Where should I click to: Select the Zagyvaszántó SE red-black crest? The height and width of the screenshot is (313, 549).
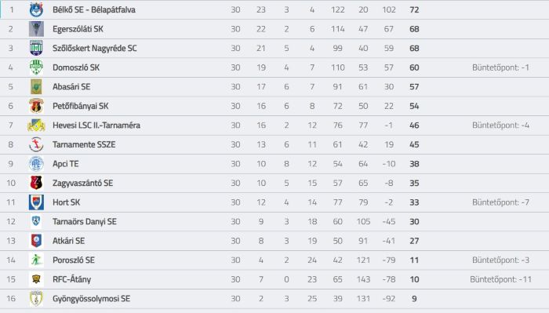(36, 183)
